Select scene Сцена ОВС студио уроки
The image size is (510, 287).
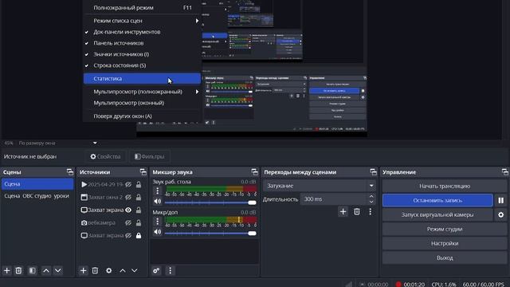37,196
